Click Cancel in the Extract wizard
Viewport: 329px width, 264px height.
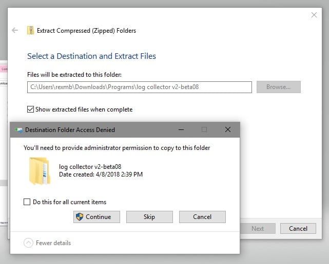298,228
